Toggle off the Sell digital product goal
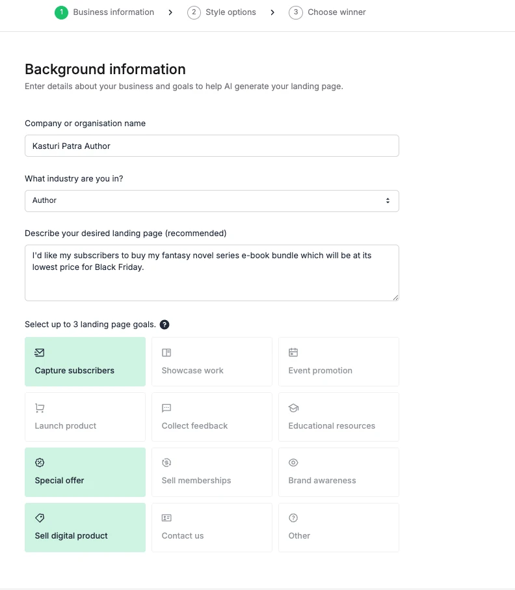The image size is (515, 590). [85, 528]
